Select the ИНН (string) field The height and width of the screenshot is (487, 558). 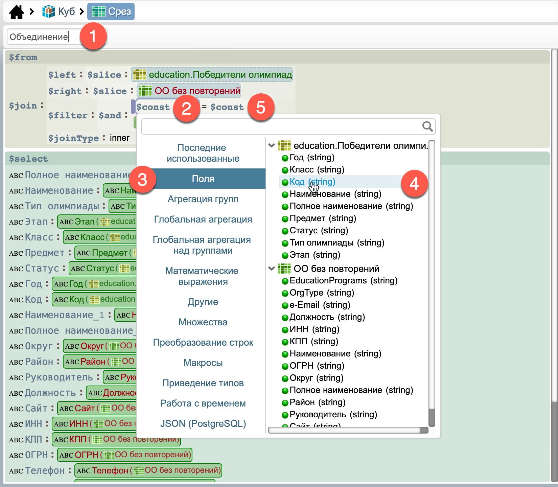point(314,329)
